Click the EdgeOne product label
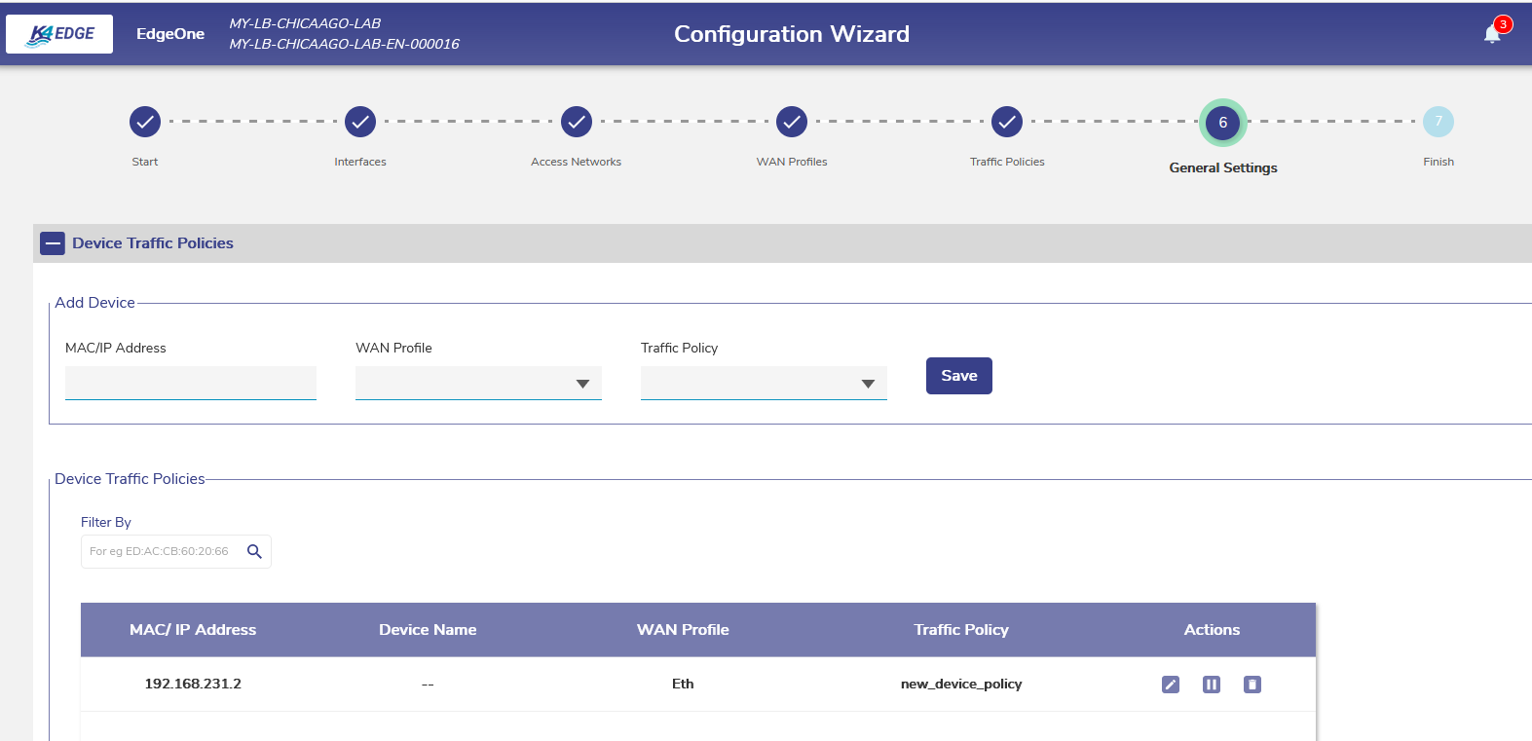The image size is (1532, 741). coord(170,34)
